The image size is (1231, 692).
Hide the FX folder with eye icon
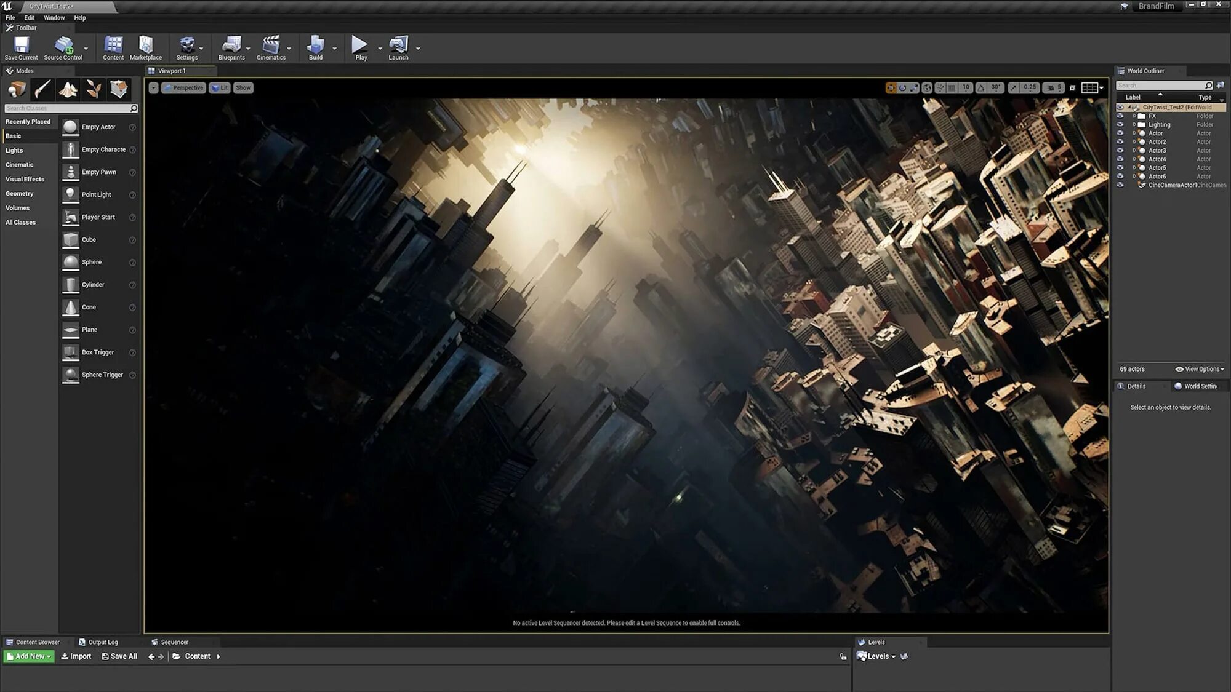1120,116
